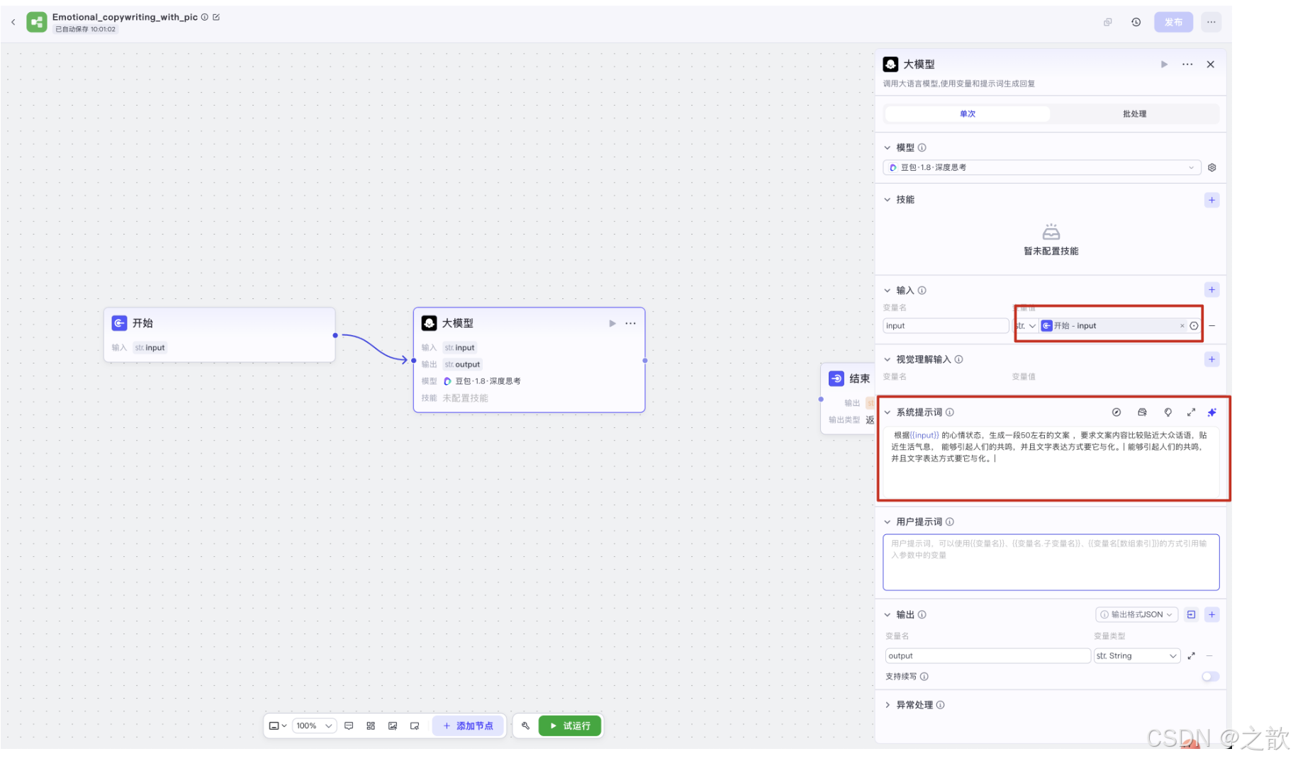Show info tooltip for 输入
Viewport: 1293px width, 761px height.
click(922, 291)
